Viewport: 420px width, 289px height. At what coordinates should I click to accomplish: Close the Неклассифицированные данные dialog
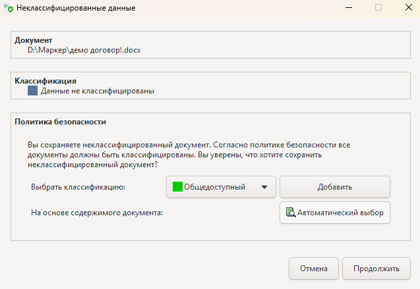407,8
